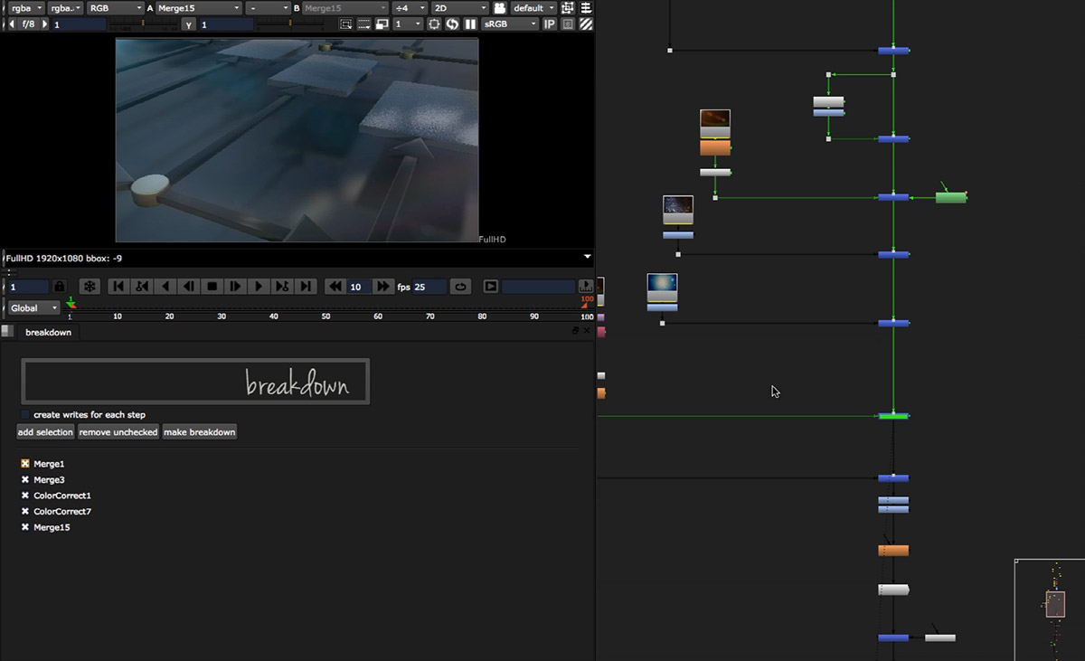The height and width of the screenshot is (661, 1085).
Task: Click the play forward button
Action: tap(259, 287)
